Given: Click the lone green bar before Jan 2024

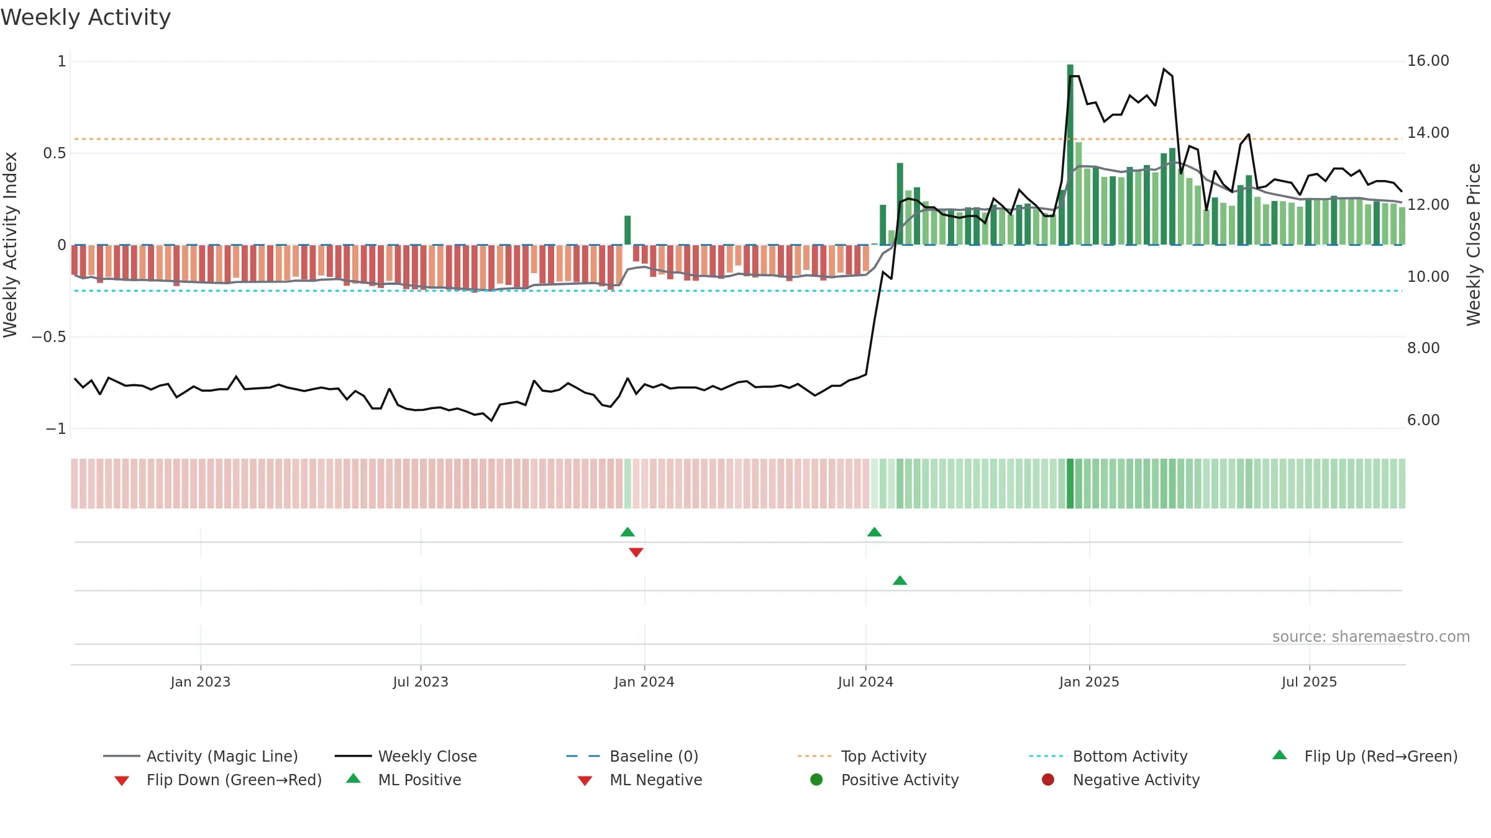Looking at the screenshot, I should point(627,230).
